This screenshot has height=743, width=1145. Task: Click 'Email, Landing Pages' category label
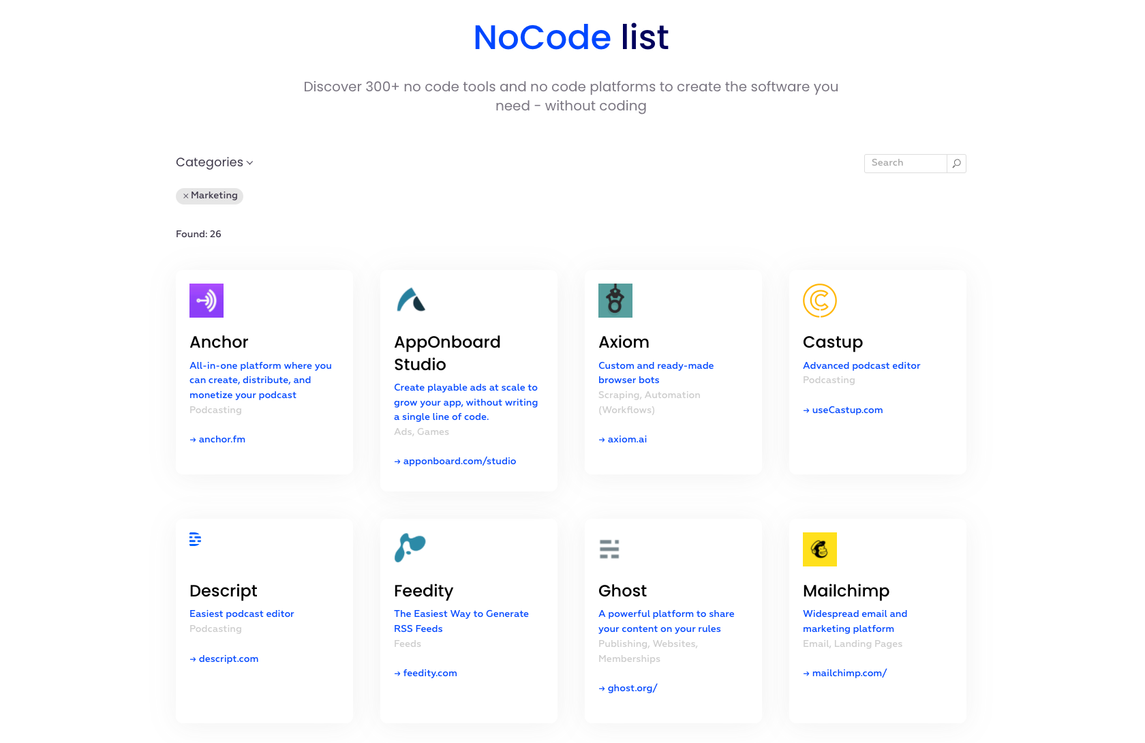[853, 644]
